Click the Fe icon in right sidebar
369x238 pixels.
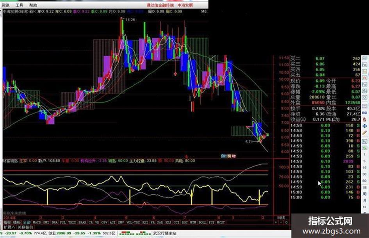[365, 64]
